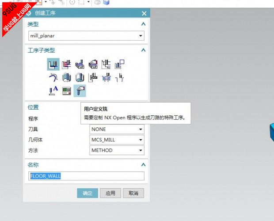Image resolution: width=274 pixels, height=221 pixels.
Task: Select User Defined Mill hand icon
Action: 80,91
